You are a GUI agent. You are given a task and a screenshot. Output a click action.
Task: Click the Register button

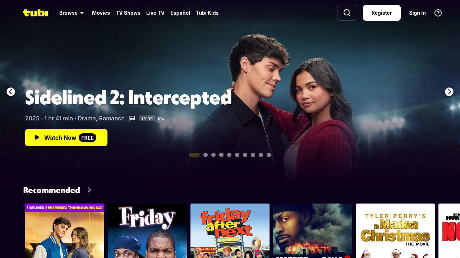382,13
